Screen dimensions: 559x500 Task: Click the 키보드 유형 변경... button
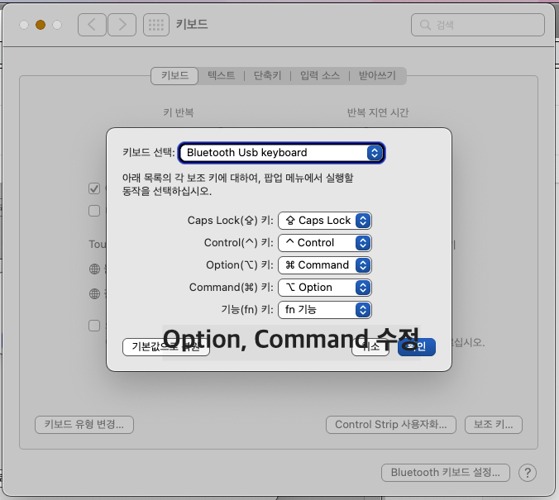[x=84, y=425]
